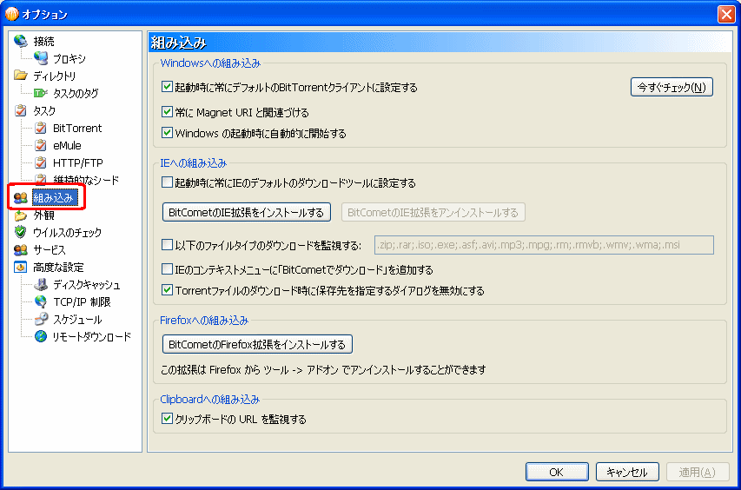
Task: Click the キャンセル button
Action: (627, 472)
